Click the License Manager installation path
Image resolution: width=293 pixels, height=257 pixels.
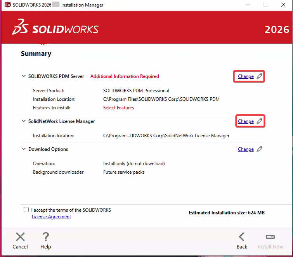coord(166,136)
